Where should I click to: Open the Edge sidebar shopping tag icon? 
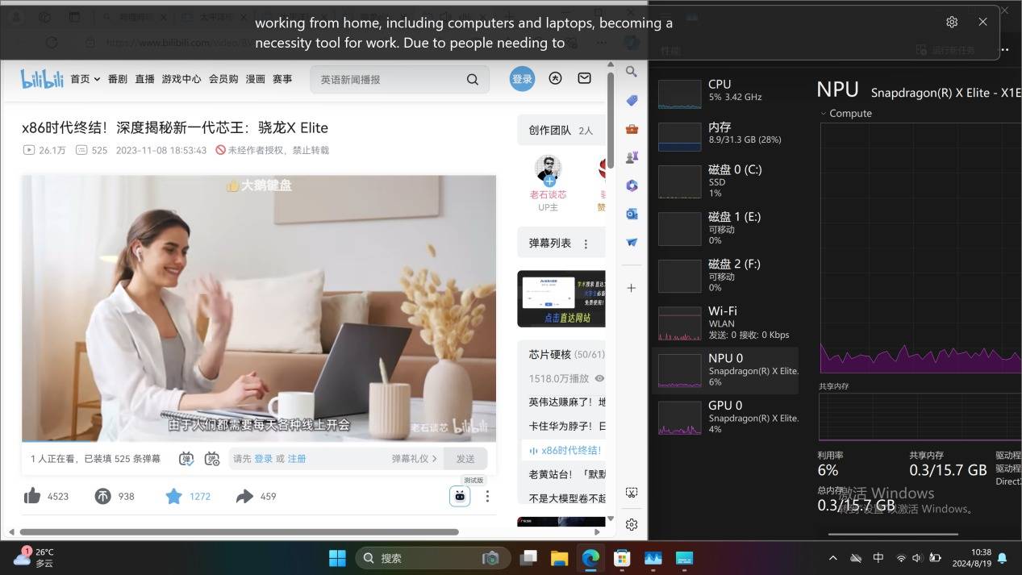point(632,101)
